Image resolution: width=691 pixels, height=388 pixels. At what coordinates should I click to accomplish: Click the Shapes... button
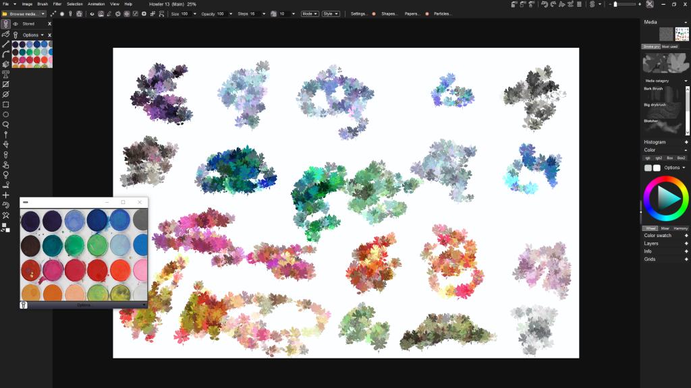tap(389, 13)
